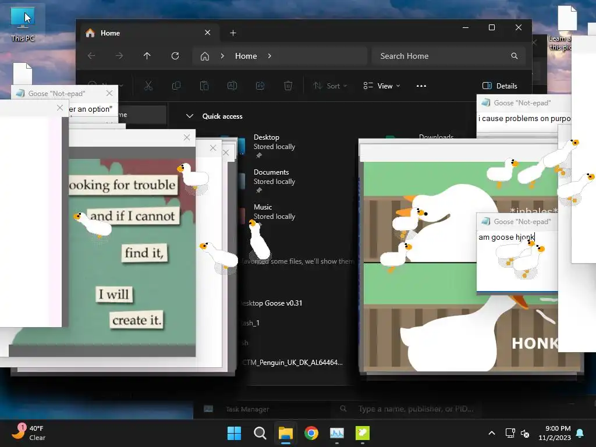
Task: Open Task Manager from taskbar icon
Action: [x=337, y=433]
